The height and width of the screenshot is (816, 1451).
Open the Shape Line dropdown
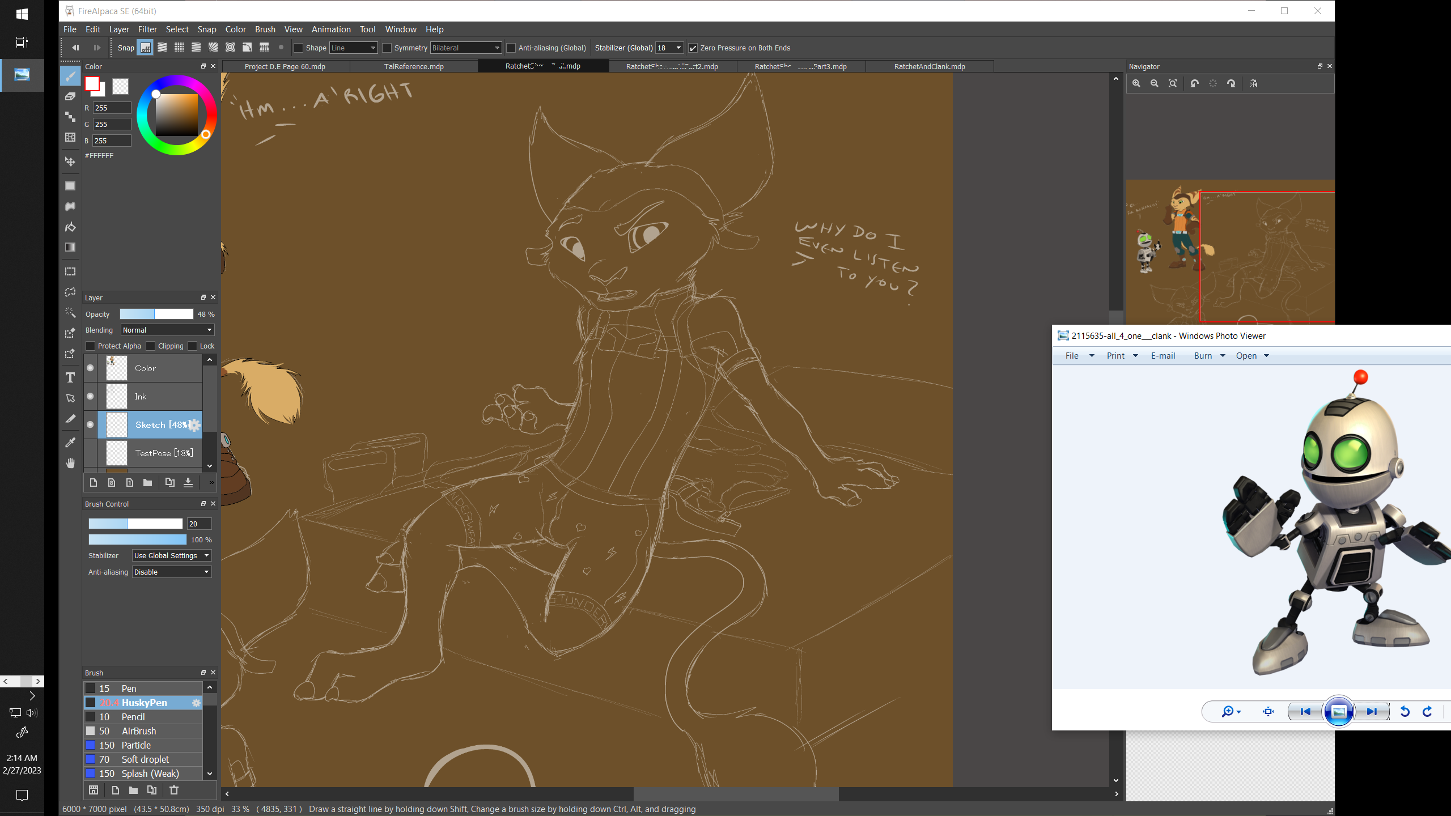coord(354,48)
